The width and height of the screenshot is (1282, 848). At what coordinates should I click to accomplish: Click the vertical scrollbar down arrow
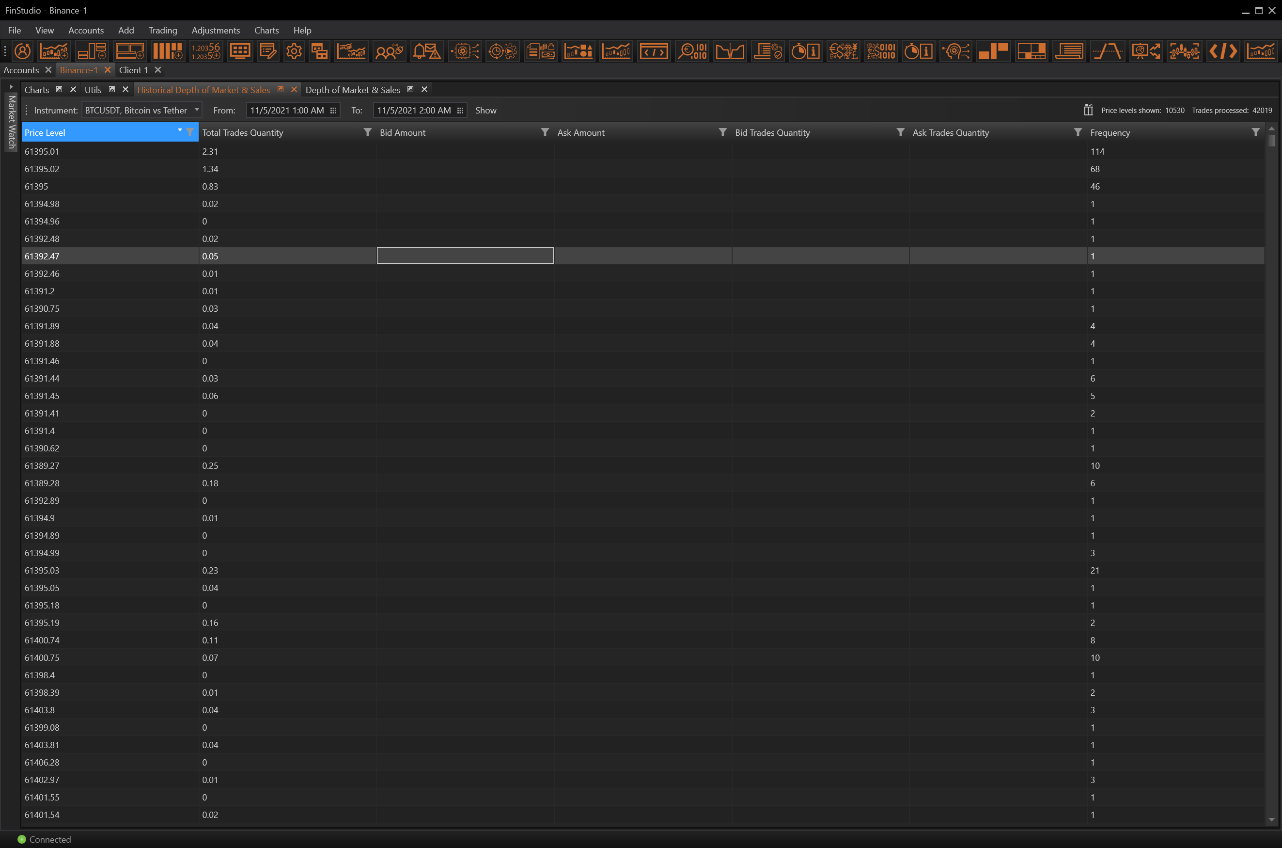1271,819
